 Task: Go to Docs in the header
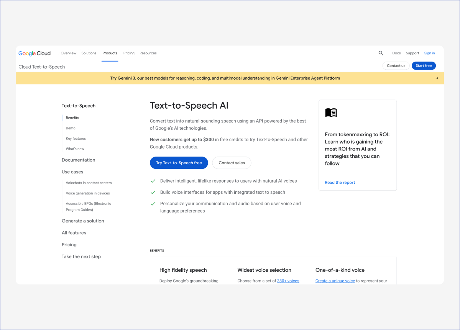[x=396, y=53]
